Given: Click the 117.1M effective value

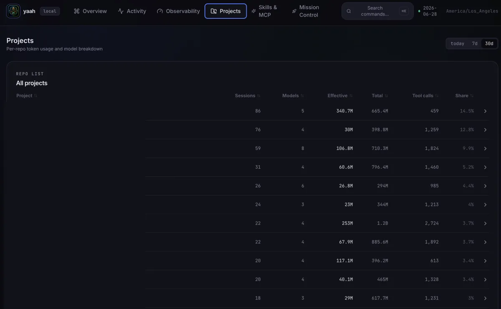Looking at the screenshot, I should 344,261.
